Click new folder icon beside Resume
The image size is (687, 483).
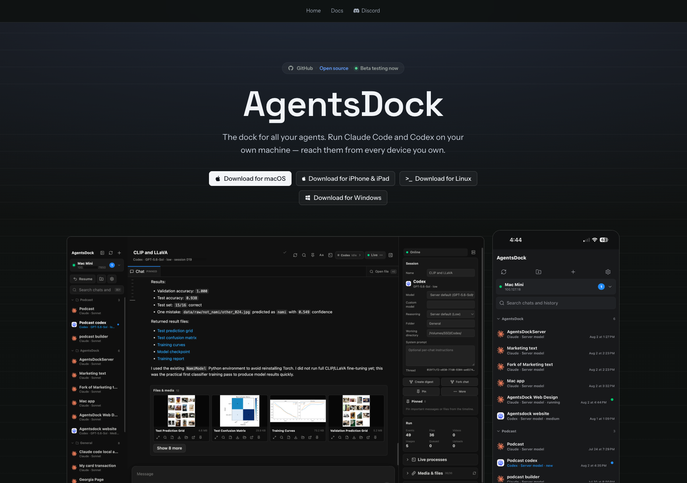(102, 279)
